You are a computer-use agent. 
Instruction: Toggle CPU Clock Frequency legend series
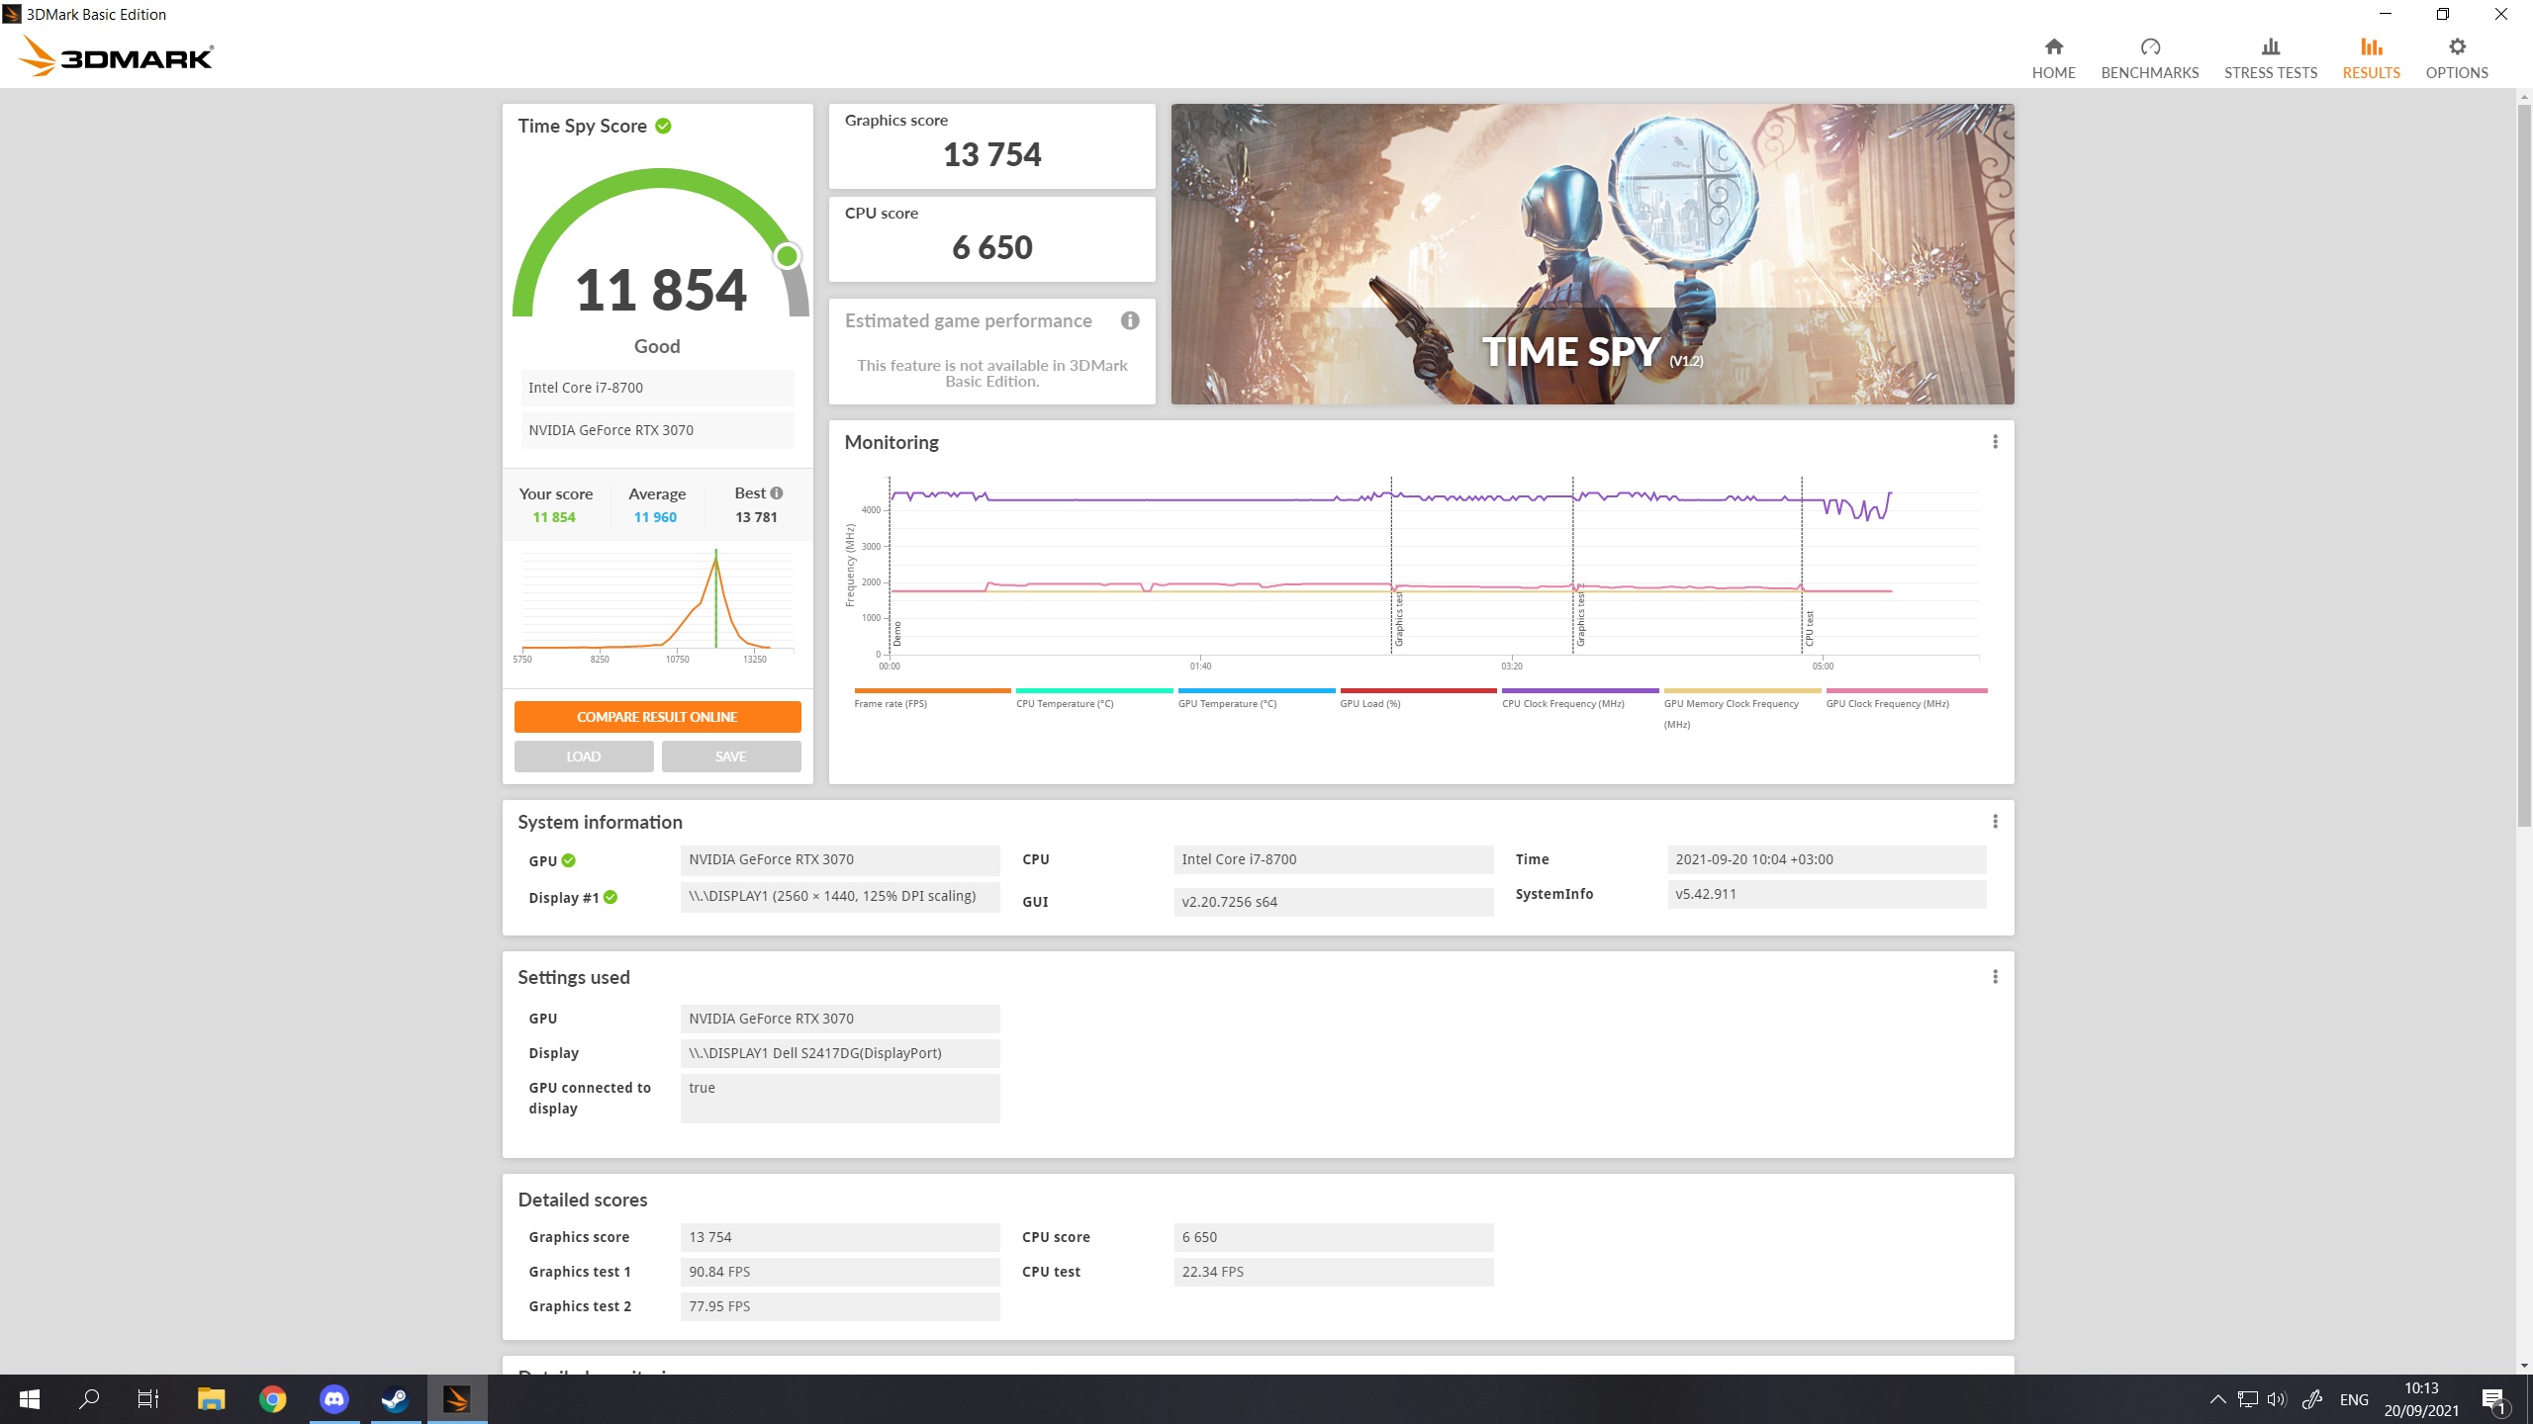pyautogui.click(x=1580, y=698)
